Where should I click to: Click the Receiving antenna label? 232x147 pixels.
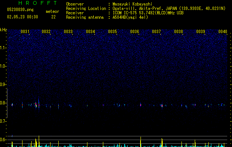(x=85, y=17)
